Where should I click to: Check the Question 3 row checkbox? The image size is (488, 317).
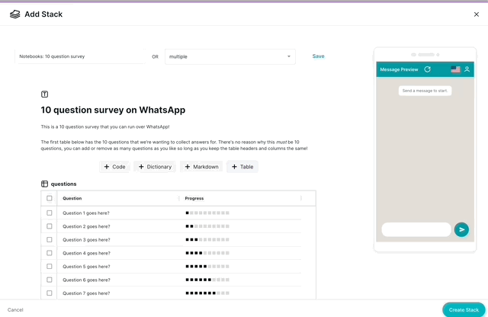pos(49,239)
